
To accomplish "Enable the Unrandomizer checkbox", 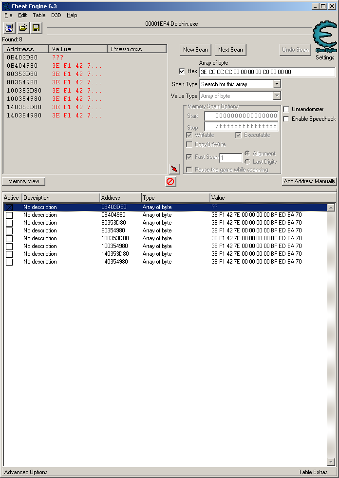I will tap(286, 109).
